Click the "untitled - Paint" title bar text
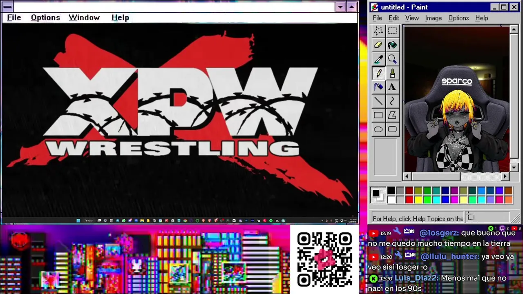The image size is (523, 294). pos(404,7)
